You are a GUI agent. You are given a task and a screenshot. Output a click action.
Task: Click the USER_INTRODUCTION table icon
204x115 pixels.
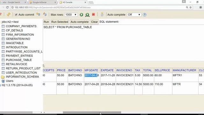pos(3,73)
